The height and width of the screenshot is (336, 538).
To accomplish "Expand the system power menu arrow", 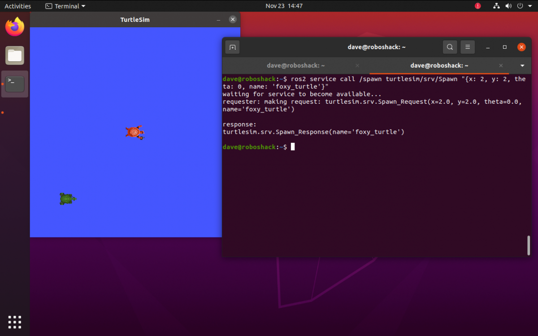I will (x=530, y=6).
